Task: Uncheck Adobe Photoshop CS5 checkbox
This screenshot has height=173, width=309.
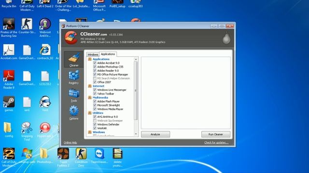Action: pos(95,67)
